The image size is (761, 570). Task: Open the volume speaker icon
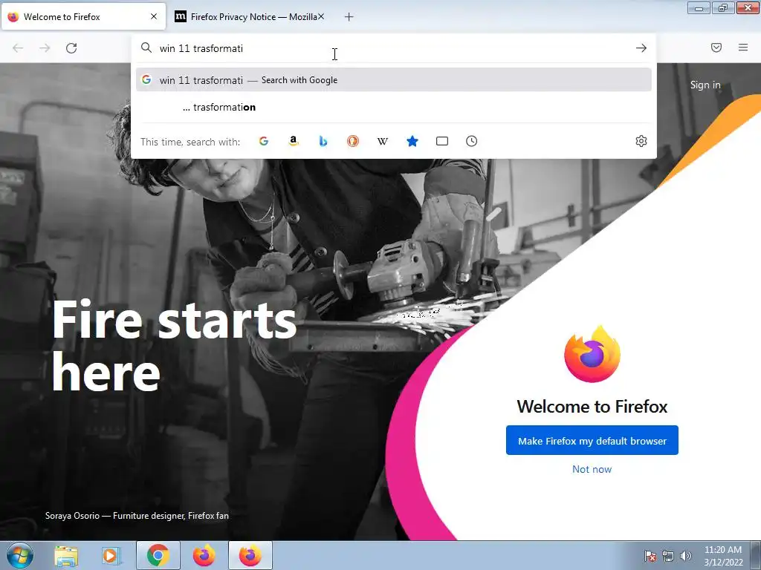[x=686, y=556]
